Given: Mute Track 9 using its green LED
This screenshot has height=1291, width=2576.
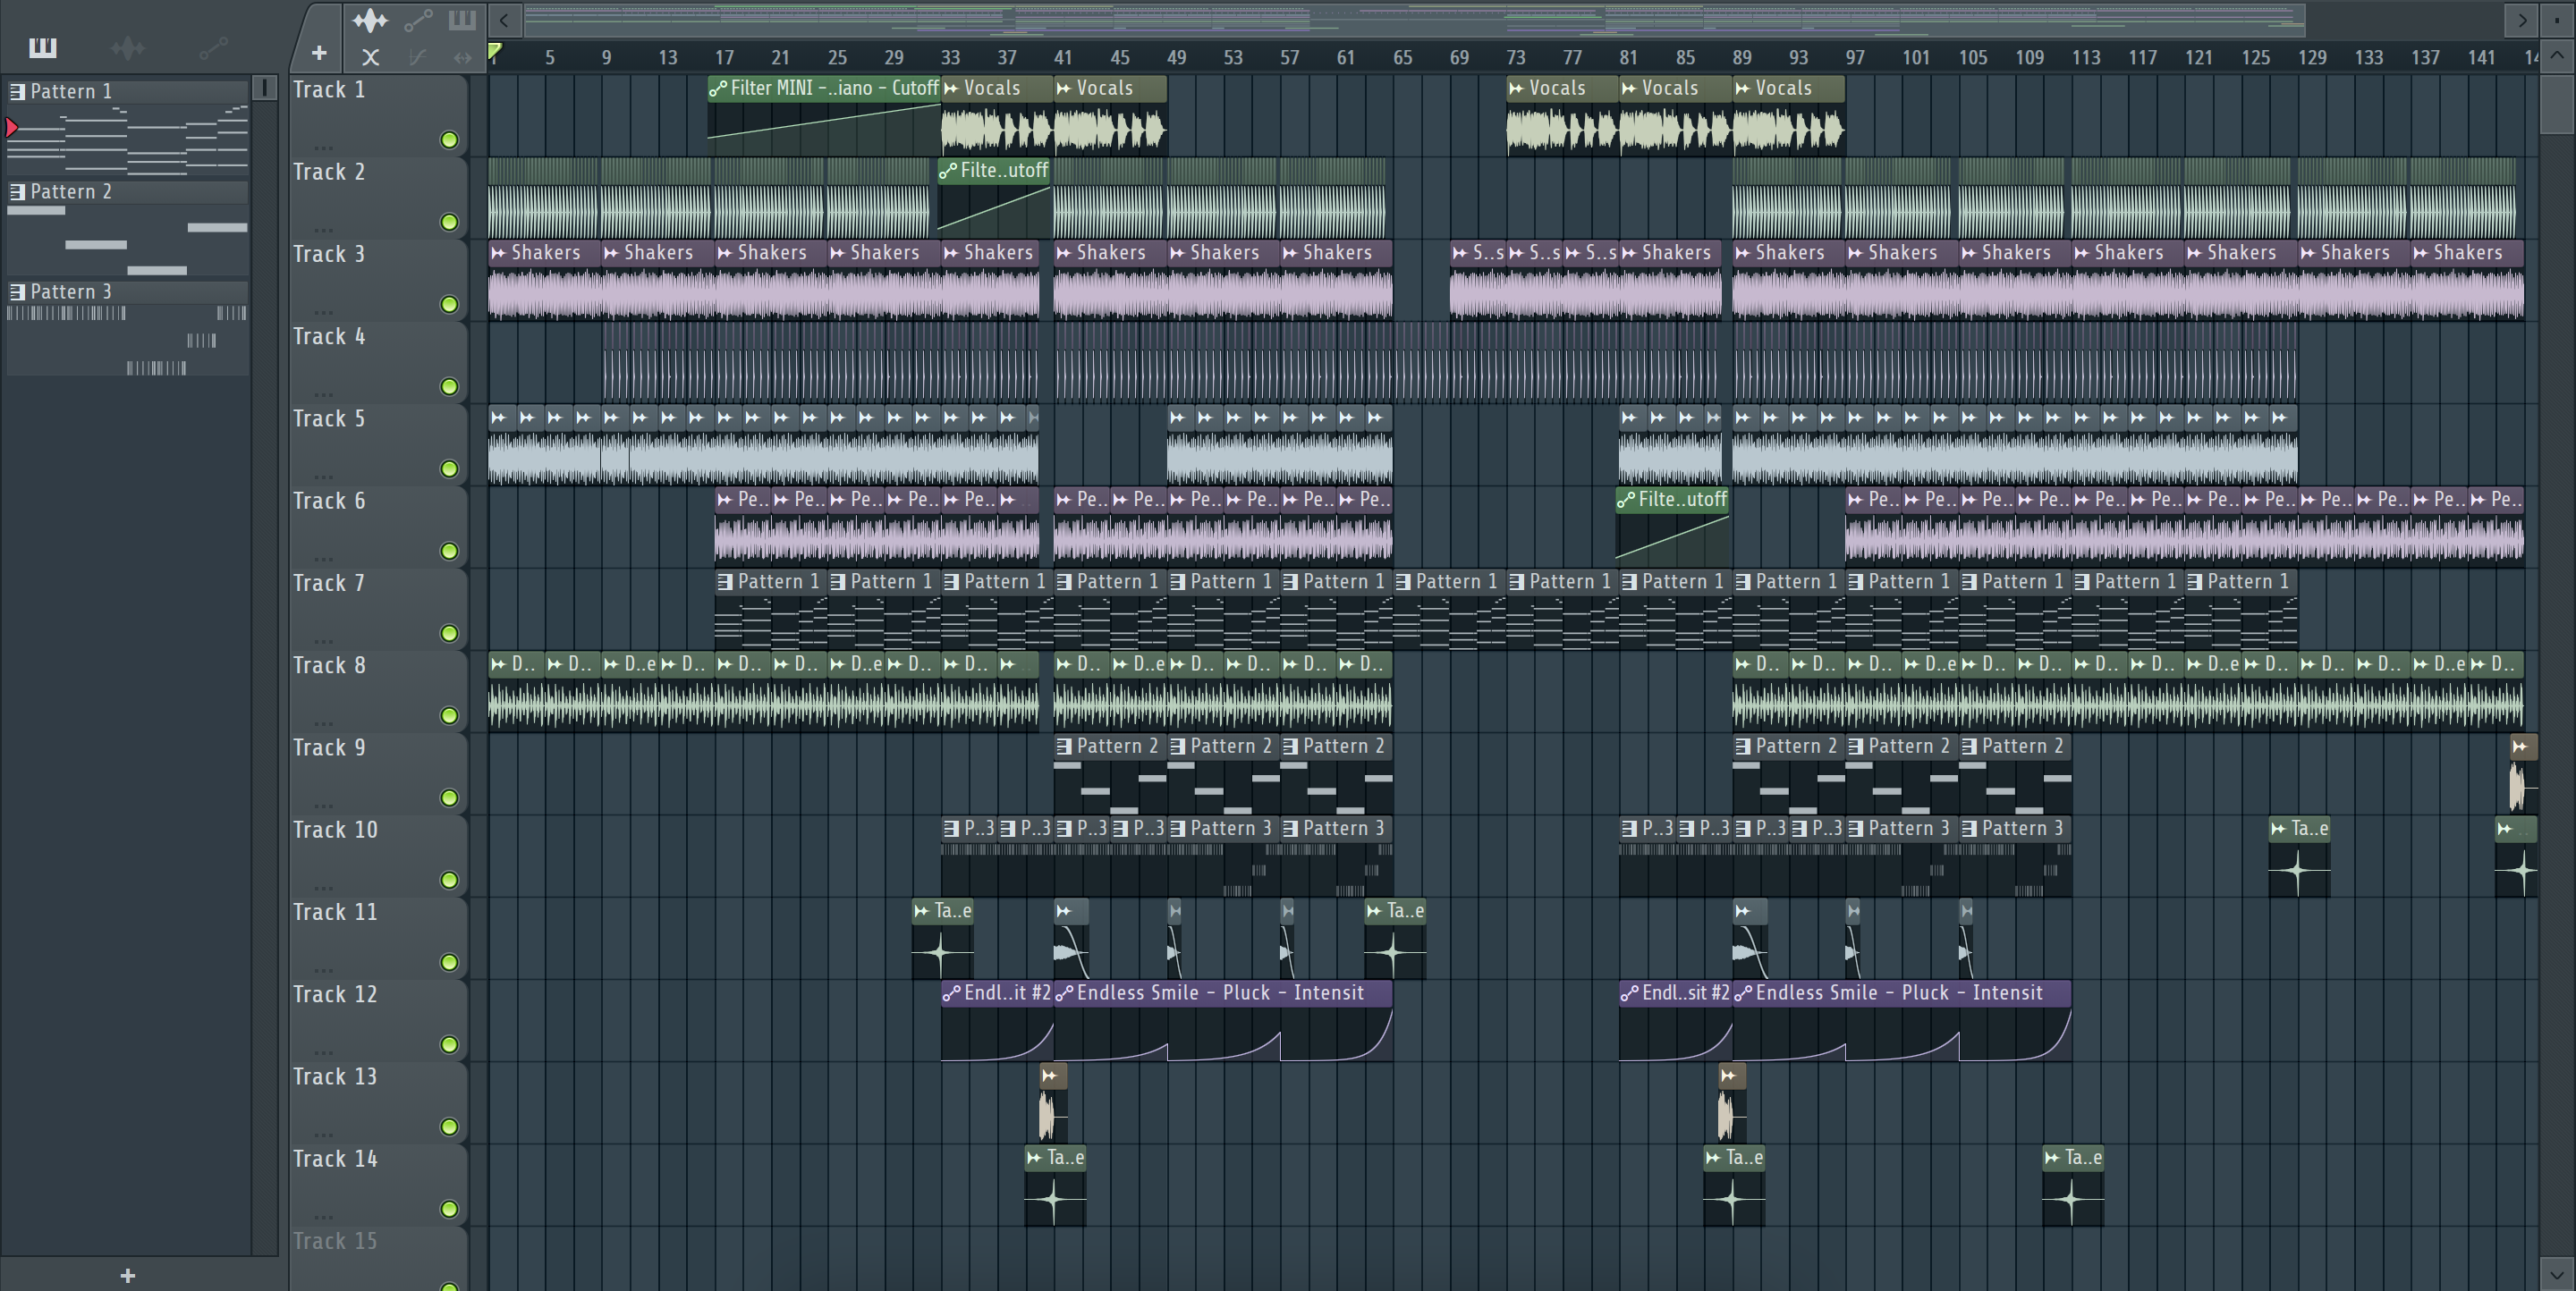Looking at the screenshot, I should coord(449,797).
